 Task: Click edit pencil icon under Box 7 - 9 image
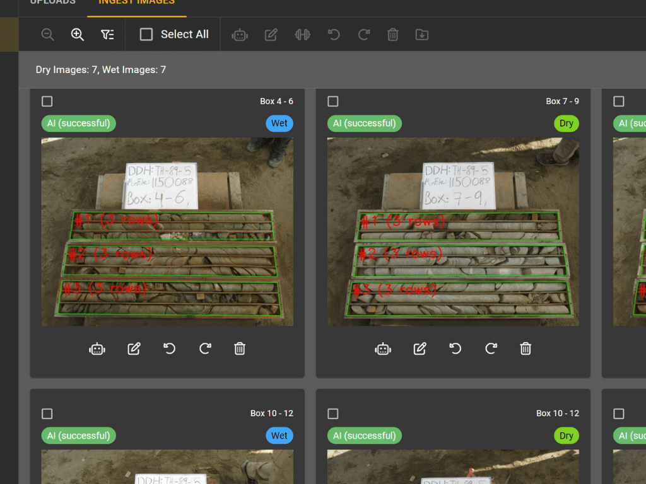tap(420, 349)
